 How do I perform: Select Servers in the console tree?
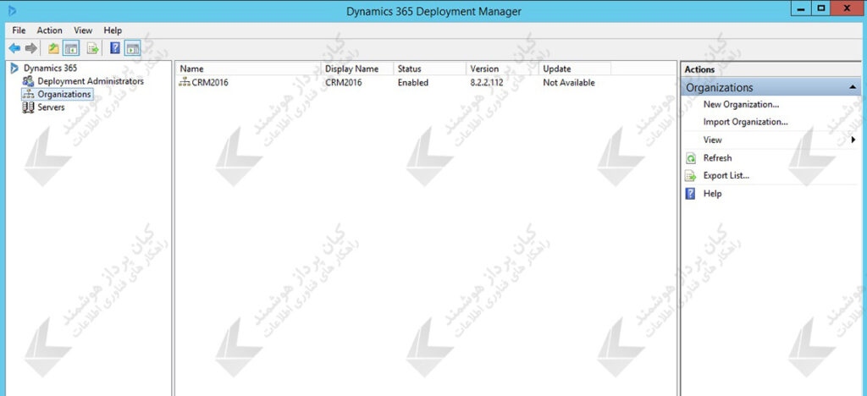51,107
